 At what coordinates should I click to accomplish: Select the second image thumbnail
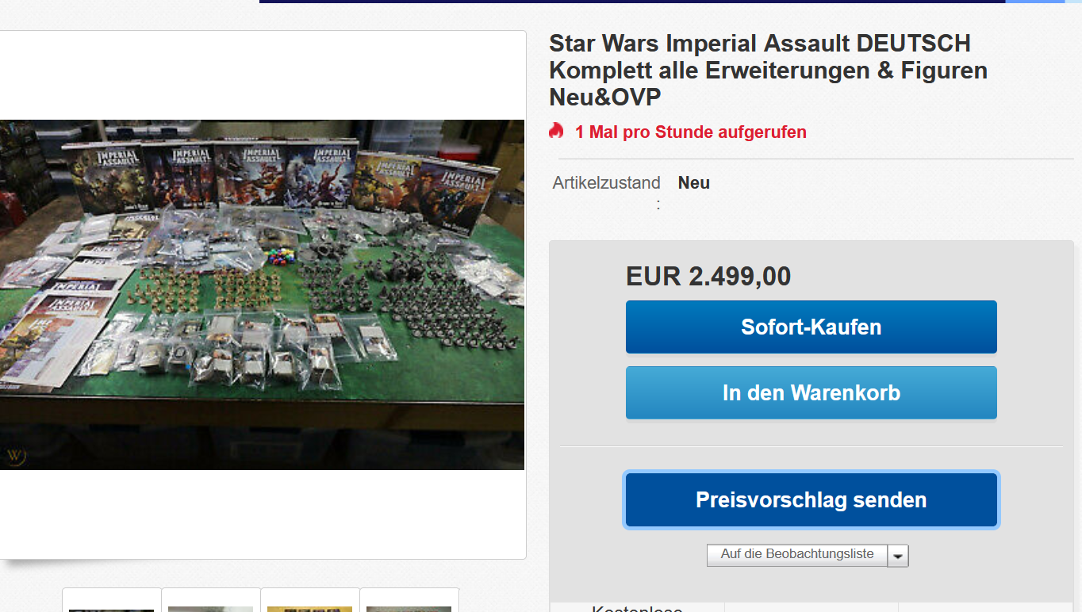tap(211, 600)
